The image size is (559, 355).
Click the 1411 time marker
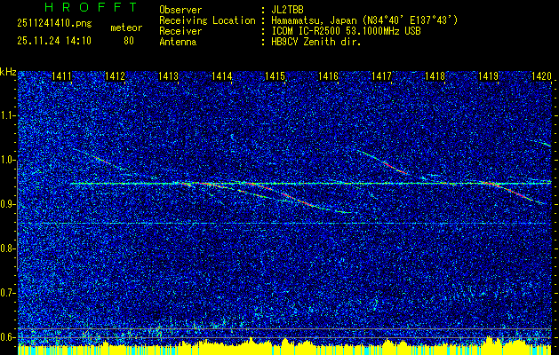[62, 77]
